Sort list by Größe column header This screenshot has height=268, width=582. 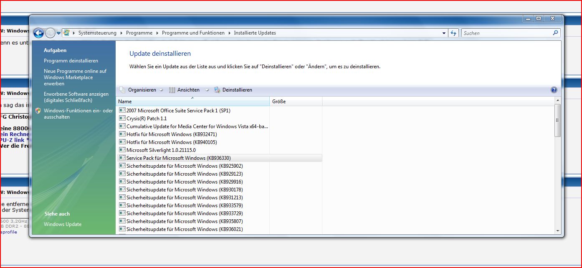[x=296, y=102]
